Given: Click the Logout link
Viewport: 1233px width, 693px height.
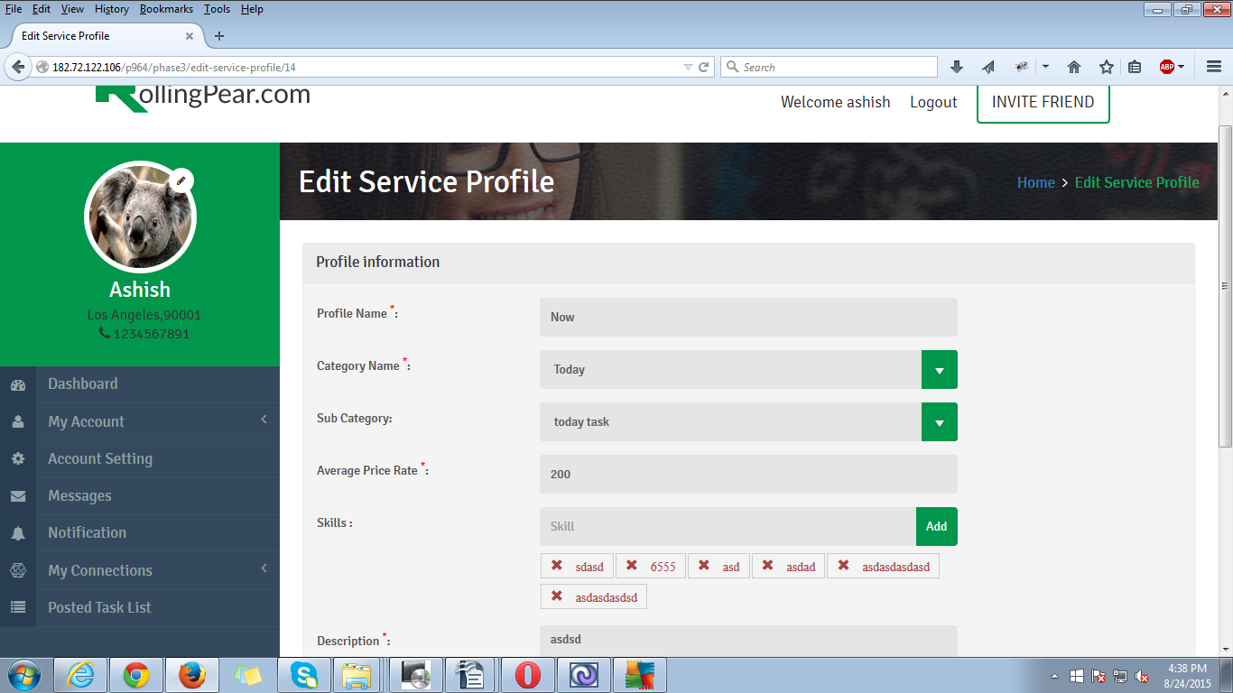Looking at the screenshot, I should pyautogui.click(x=933, y=102).
